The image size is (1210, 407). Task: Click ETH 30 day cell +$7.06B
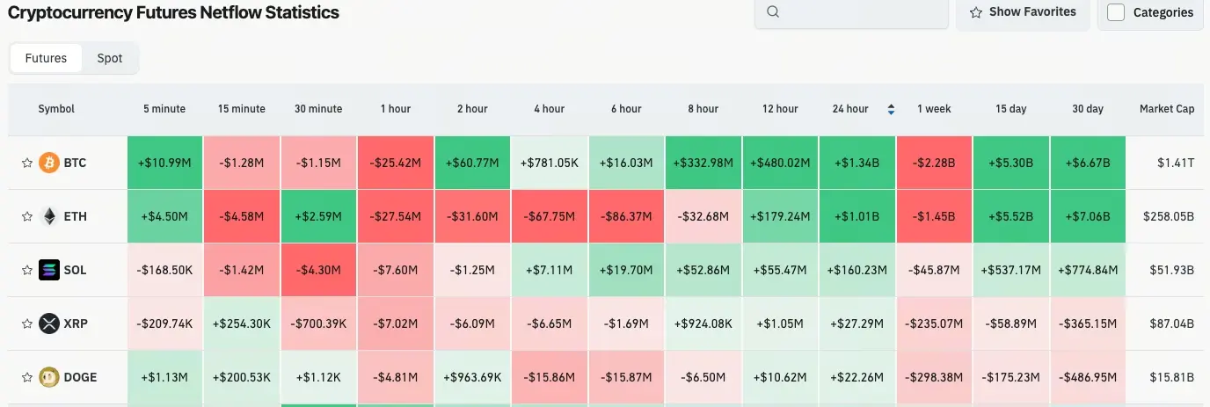pos(1088,216)
